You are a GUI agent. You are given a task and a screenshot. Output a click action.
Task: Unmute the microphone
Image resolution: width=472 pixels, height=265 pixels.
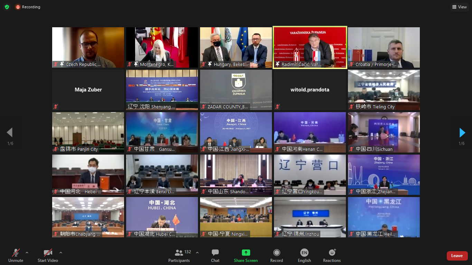[x=16, y=256]
